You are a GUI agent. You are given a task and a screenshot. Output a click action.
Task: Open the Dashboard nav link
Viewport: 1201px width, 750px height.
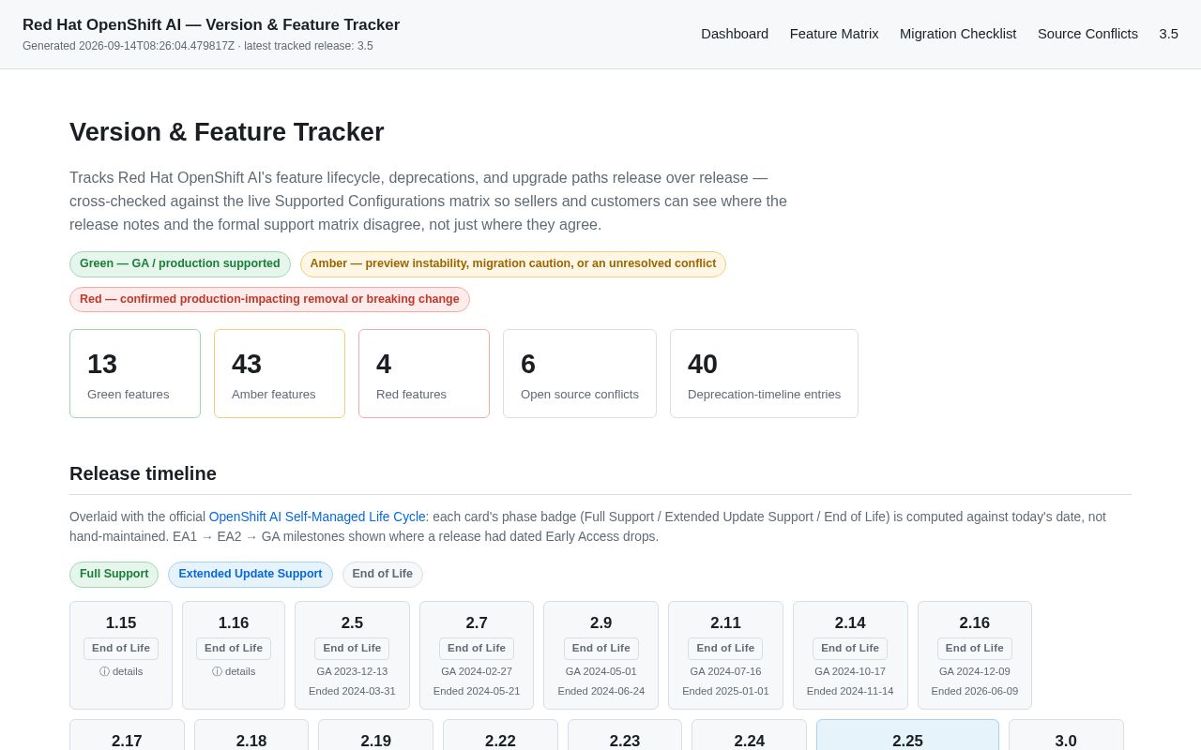coord(735,34)
